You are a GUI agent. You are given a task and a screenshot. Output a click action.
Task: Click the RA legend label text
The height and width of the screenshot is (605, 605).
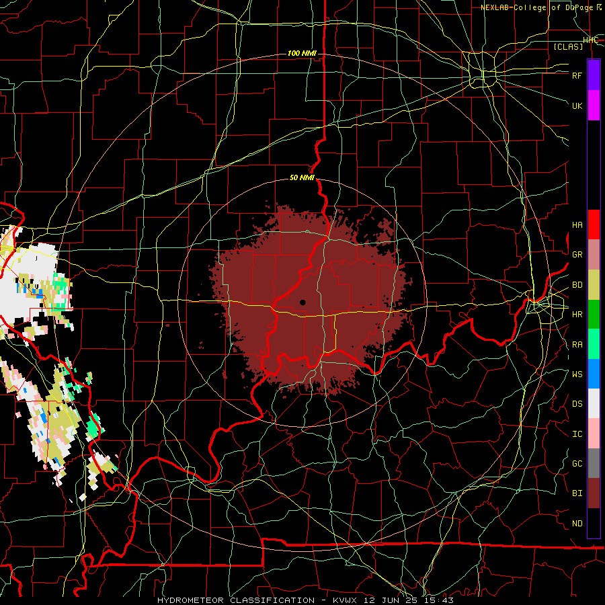577,345
